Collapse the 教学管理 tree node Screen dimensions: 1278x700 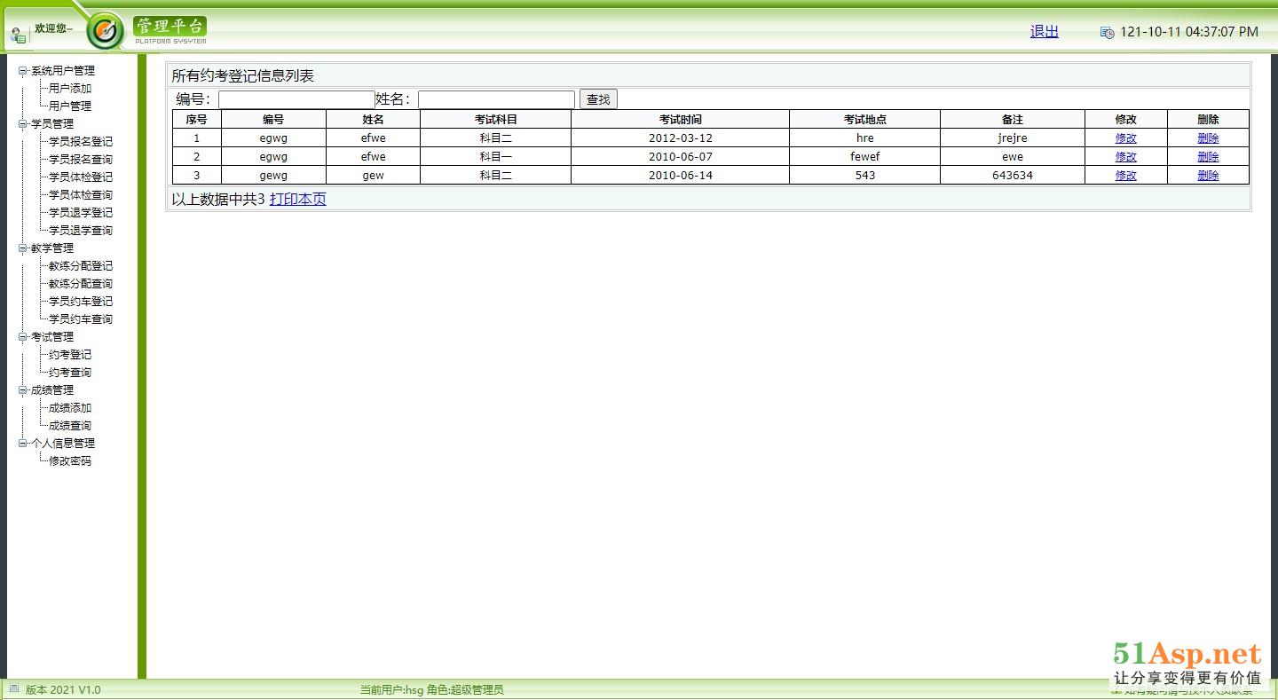coord(23,248)
